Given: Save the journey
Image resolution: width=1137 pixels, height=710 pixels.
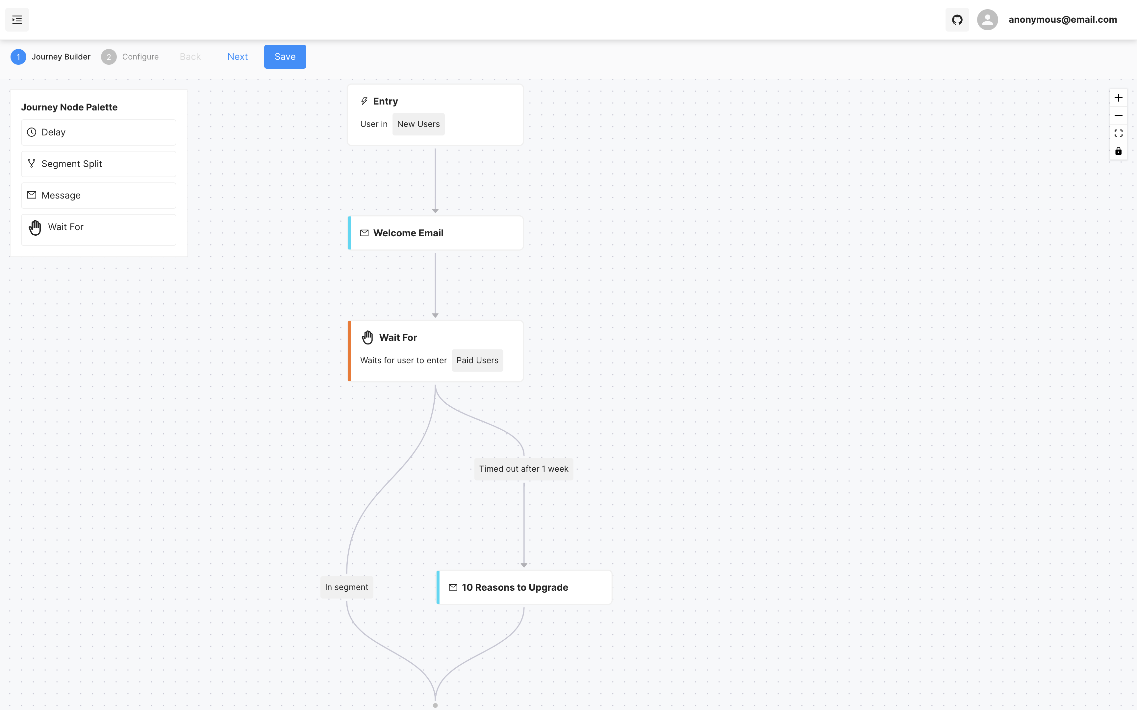Looking at the screenshot, I should (x=285, y=57).
